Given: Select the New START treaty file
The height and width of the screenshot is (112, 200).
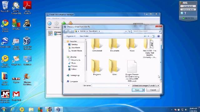Looking at the screenshot, I should click(149, 49).
